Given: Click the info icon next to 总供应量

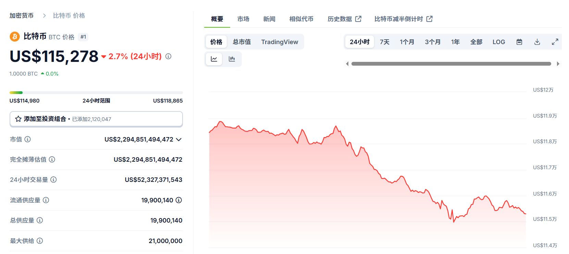Looking at the screenshot, I should [40, 220].
